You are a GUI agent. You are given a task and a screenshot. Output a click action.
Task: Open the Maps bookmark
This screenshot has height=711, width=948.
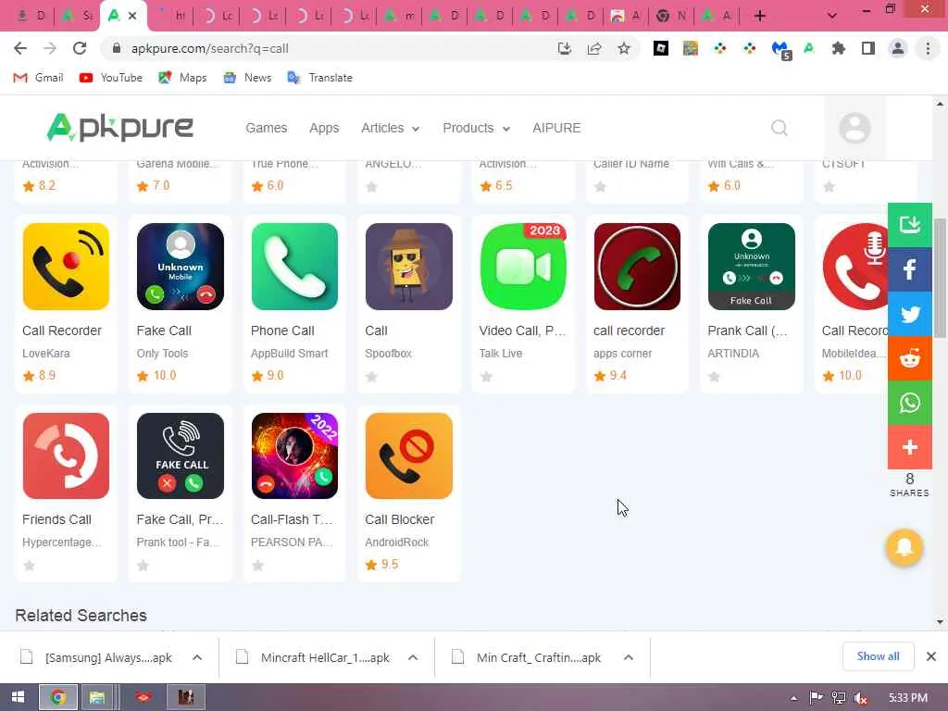click(182, 78)
